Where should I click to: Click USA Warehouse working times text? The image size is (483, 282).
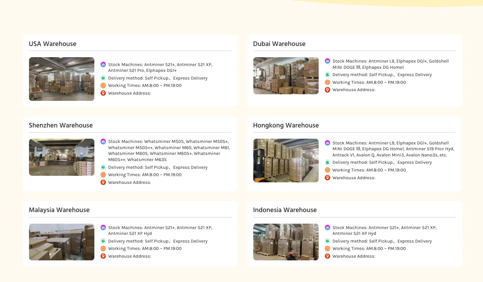(145, 85)
